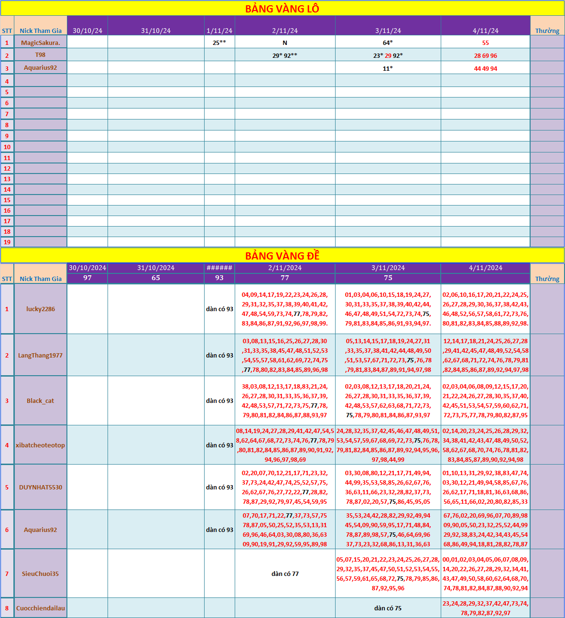Pick the Black_cat nickname cell
The height and width of the screenshot is (618, 565).
pos(41,401)
